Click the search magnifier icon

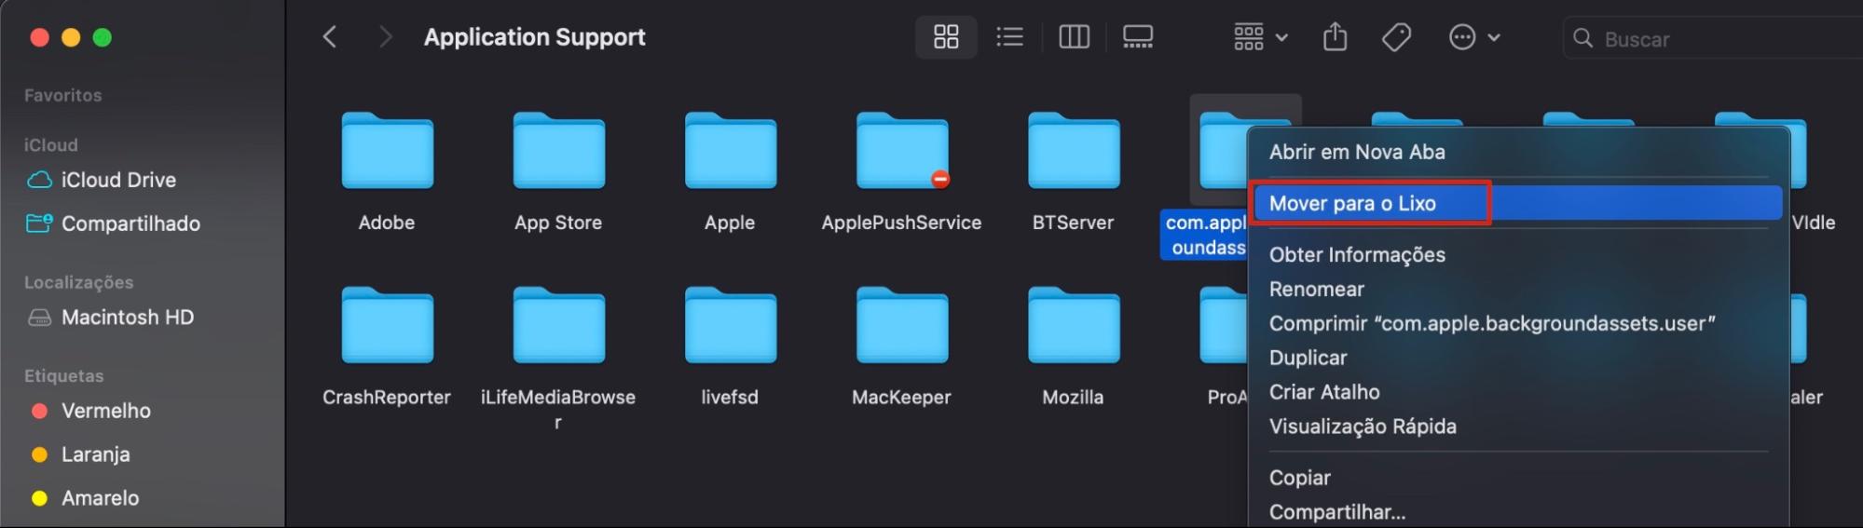coord(1582,38)
